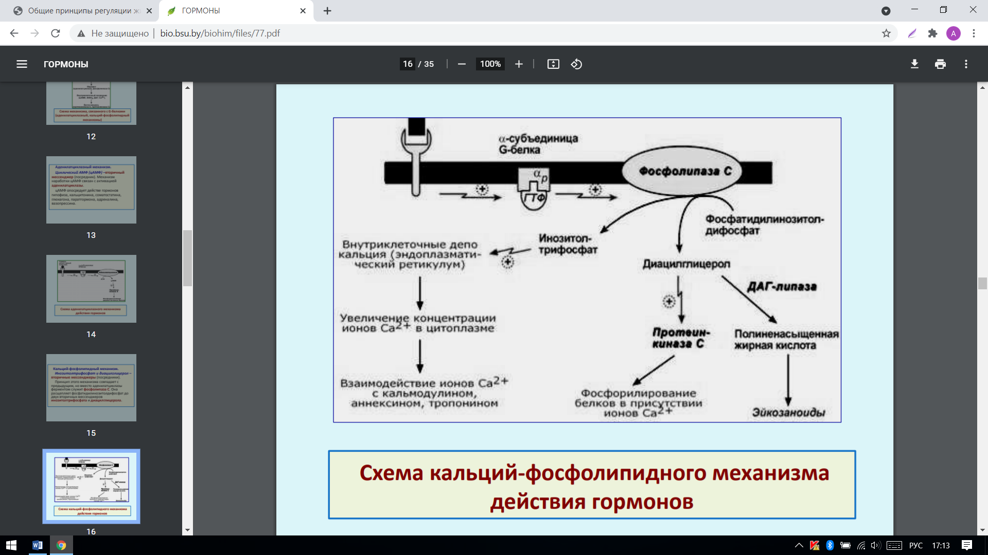Select page 16 thumbnail

click(91, 486)
